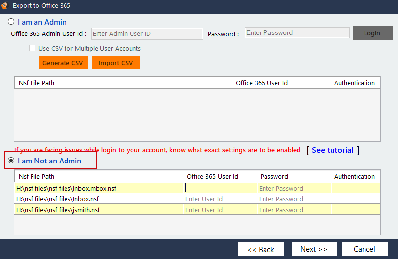Select H:\nsf files\nsf files\Inbox.nsf path
The image size is (398, 259).
(x=99, y=199)
